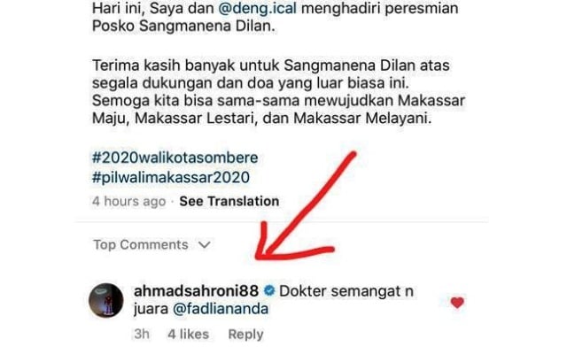View the 4 likes on the comment
This screenshot has width=567, height=362.
[189, 335]
